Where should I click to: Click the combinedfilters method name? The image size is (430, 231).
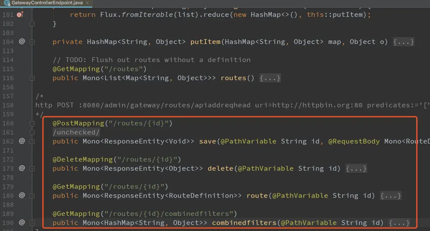[x=244, y=223]
